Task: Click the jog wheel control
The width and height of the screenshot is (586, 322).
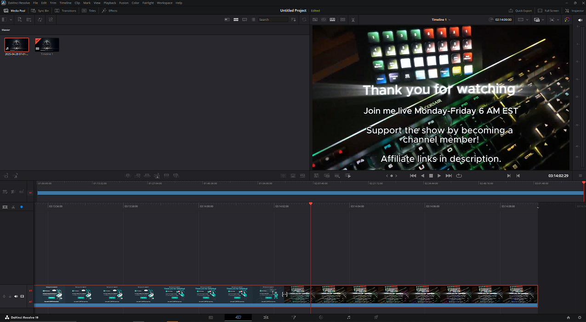Action: (391, 176)
